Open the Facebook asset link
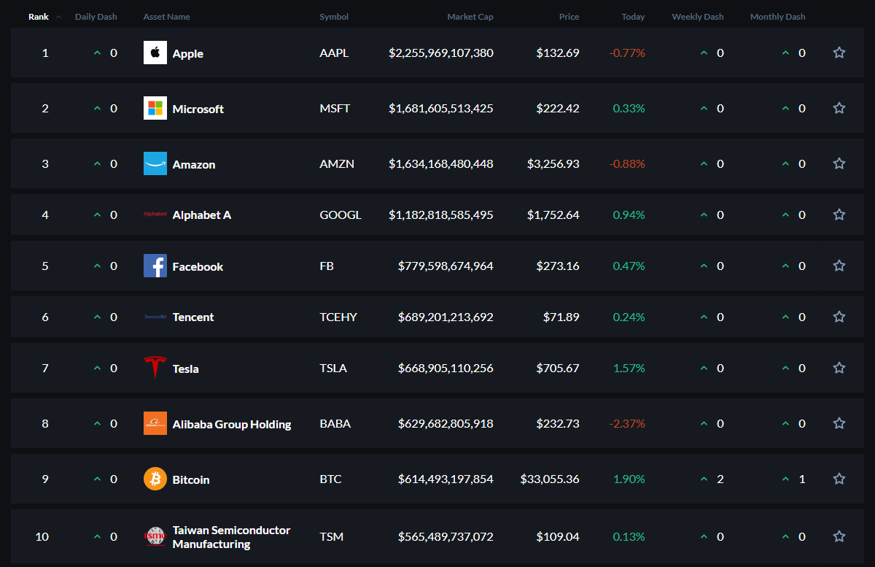 (198, 266)
